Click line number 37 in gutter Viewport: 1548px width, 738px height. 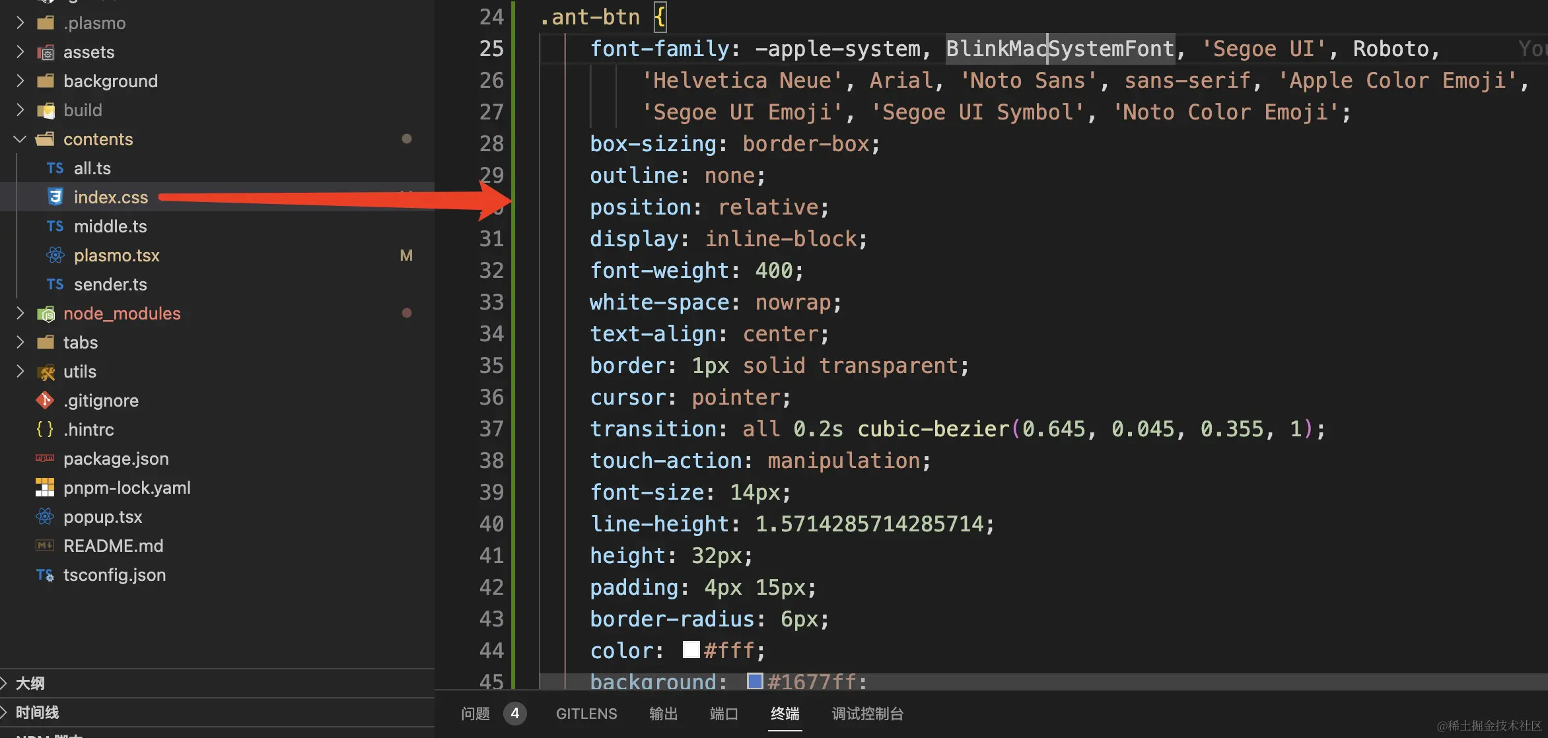(x=491, y=429)
